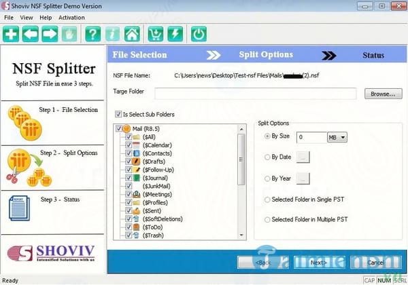Click folder list scroll up arrow
This screenshot has width=408, height=285.
tap(241, 129)
